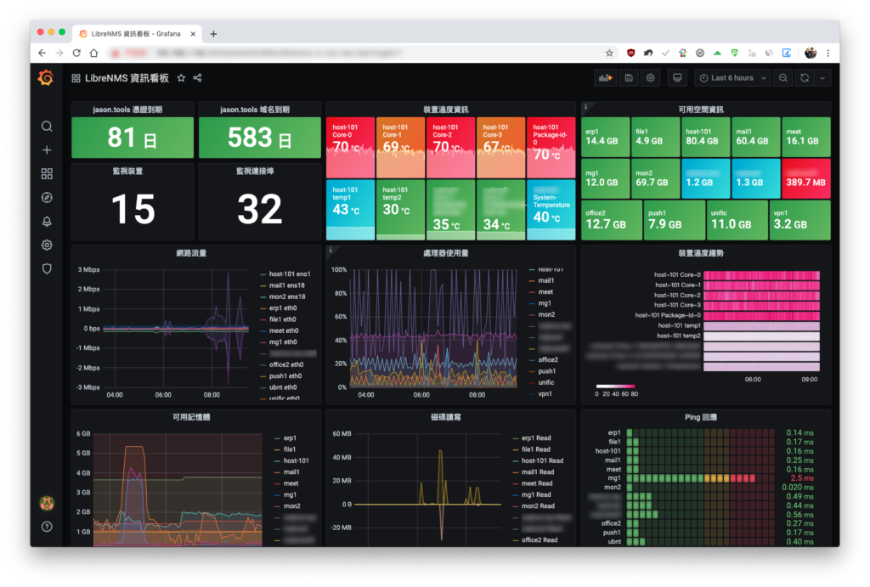Screen dimensions: 870x587
Task: Refresh the dashboard with the refresh icon
Action: pyautogui.click(x=805, y=78)
